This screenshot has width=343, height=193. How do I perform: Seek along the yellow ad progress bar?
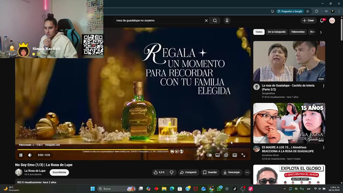point(93,150)
